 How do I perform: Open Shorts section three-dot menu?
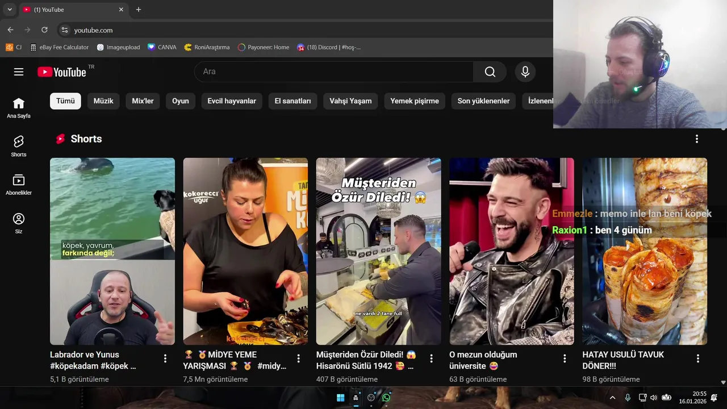pos(697,139)
